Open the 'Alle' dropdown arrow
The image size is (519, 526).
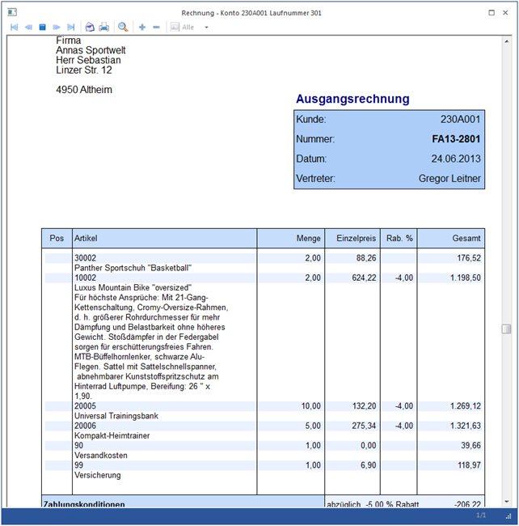[206, 28]
